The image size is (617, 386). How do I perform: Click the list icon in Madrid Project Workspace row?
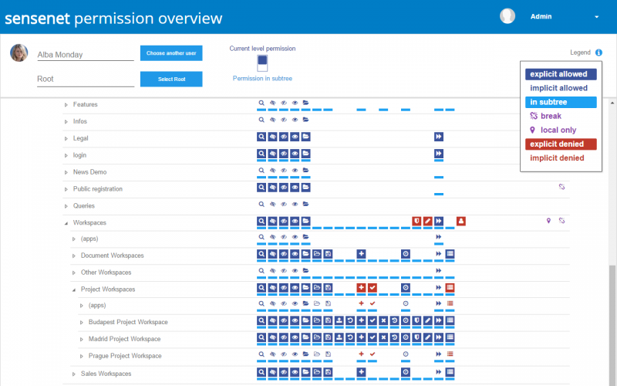coord(450,337)
